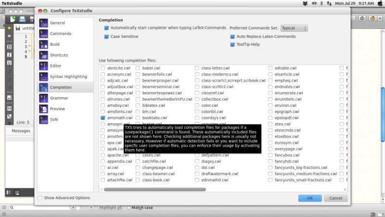Enable the array.cwl completion file
The image size is (385, 217).
click(x=103, y=174)
